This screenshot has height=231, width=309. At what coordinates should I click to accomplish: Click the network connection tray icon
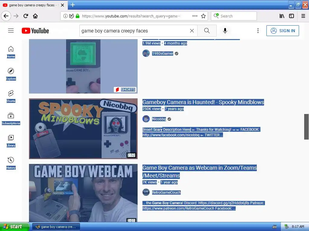pyautogui.click(x=287, y=226)
